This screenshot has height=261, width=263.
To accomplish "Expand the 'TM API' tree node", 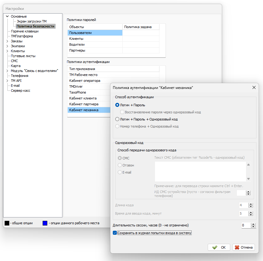I will 7,81.
